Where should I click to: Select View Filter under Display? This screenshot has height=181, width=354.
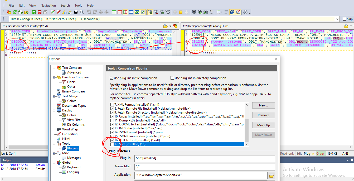[x=74, y=120]
